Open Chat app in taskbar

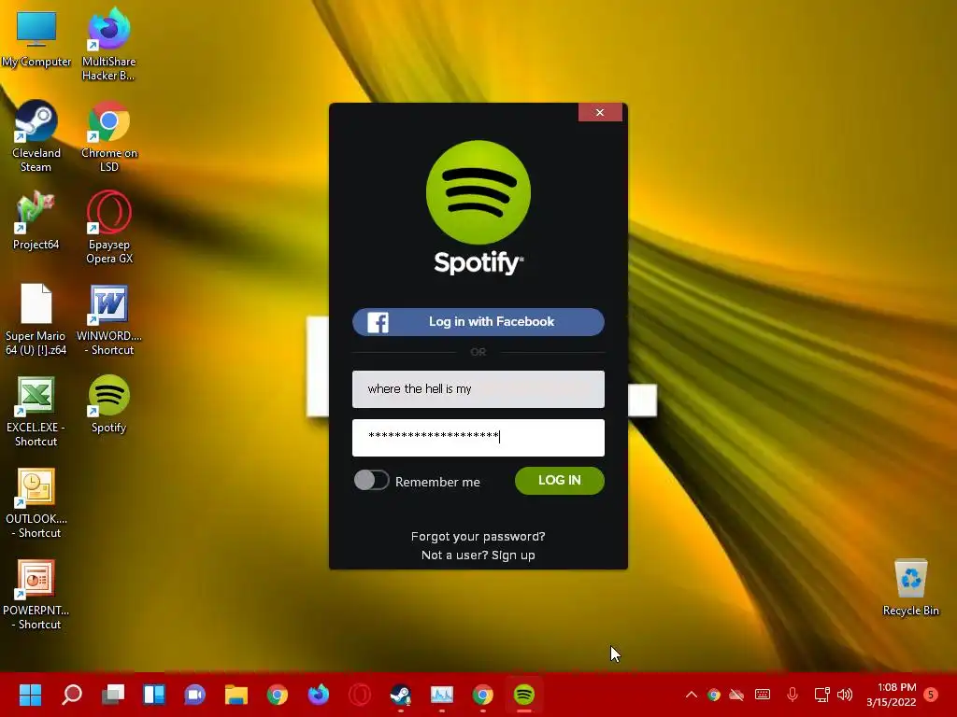point(194,695)
